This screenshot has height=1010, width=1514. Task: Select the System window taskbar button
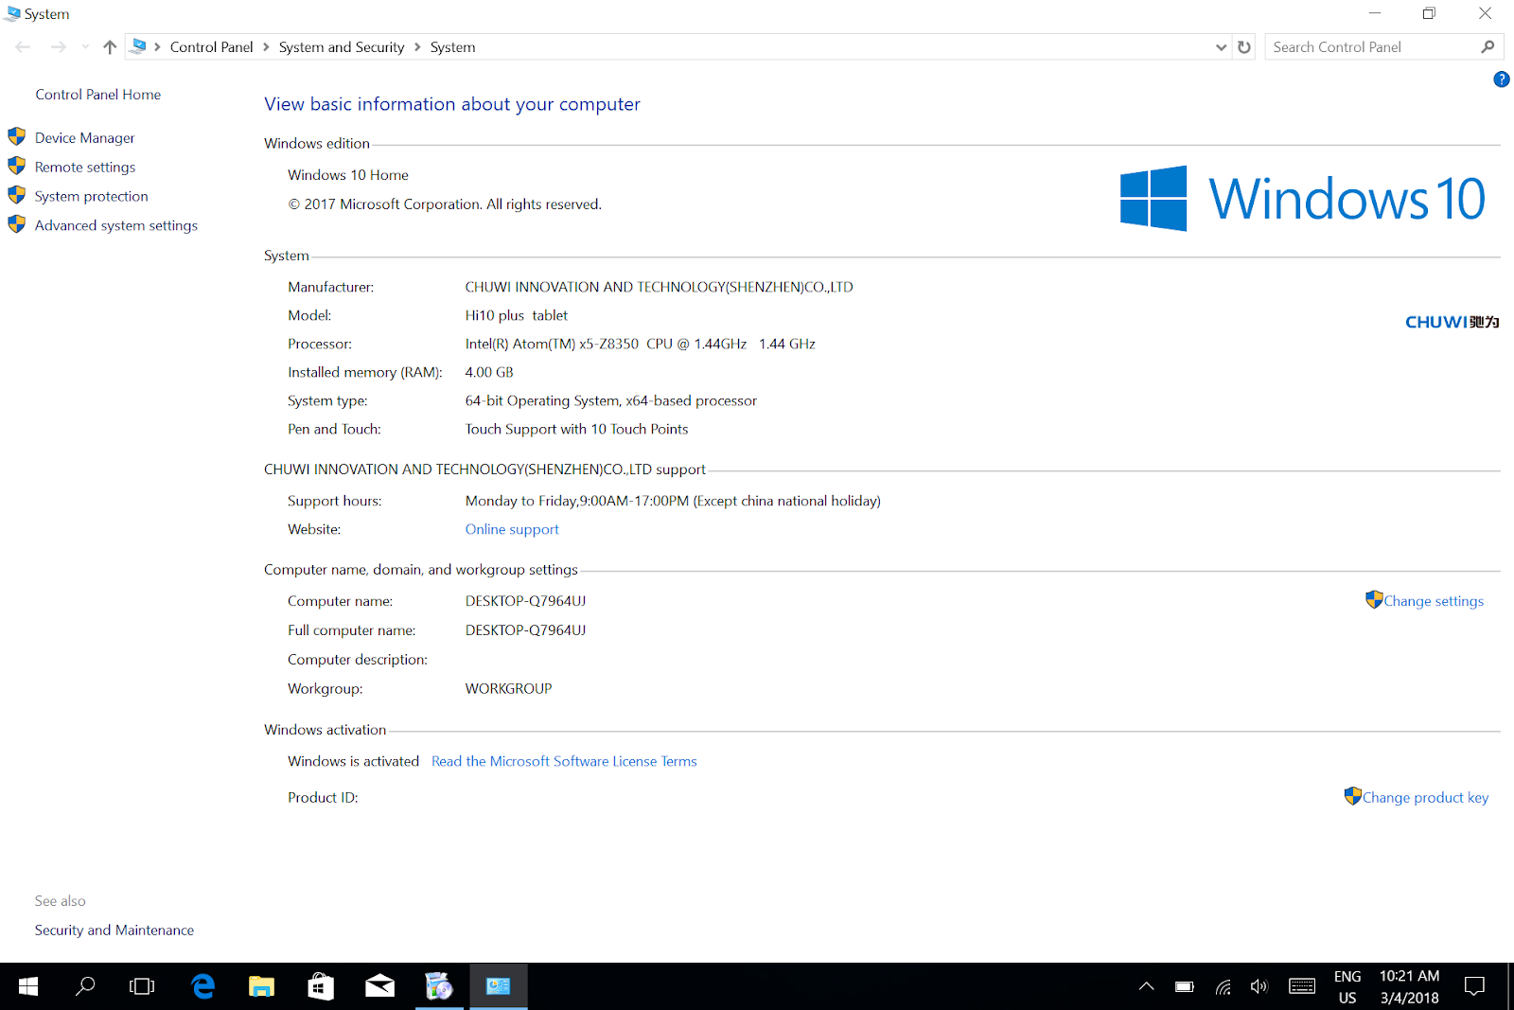[x=499, y=987]
